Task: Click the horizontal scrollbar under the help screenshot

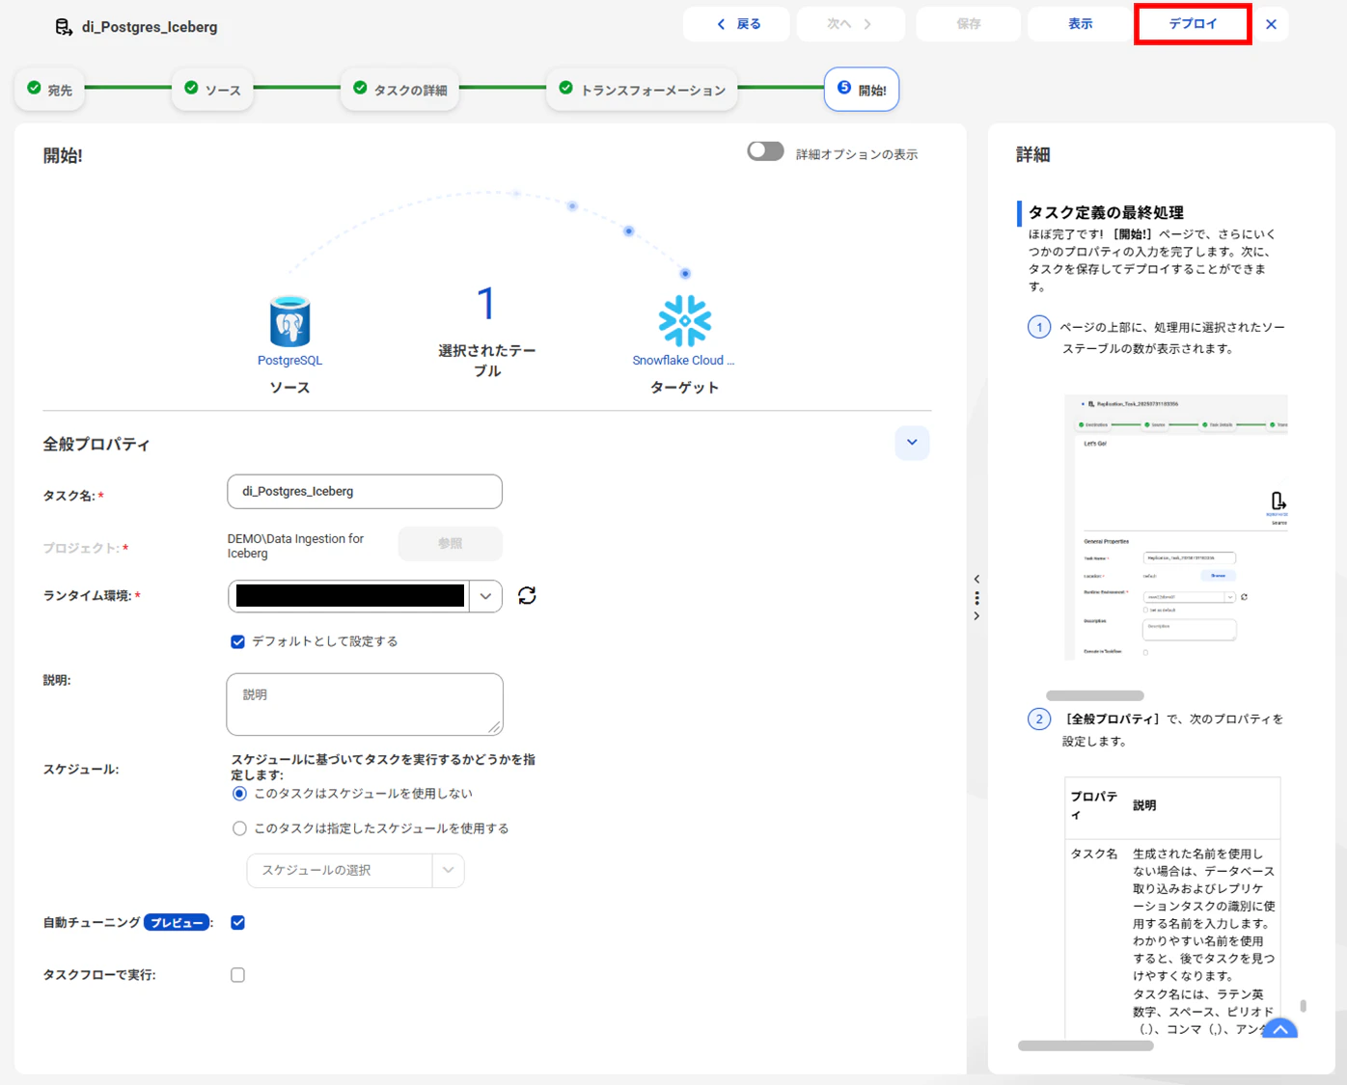Action: click(x=1095, y=695)
